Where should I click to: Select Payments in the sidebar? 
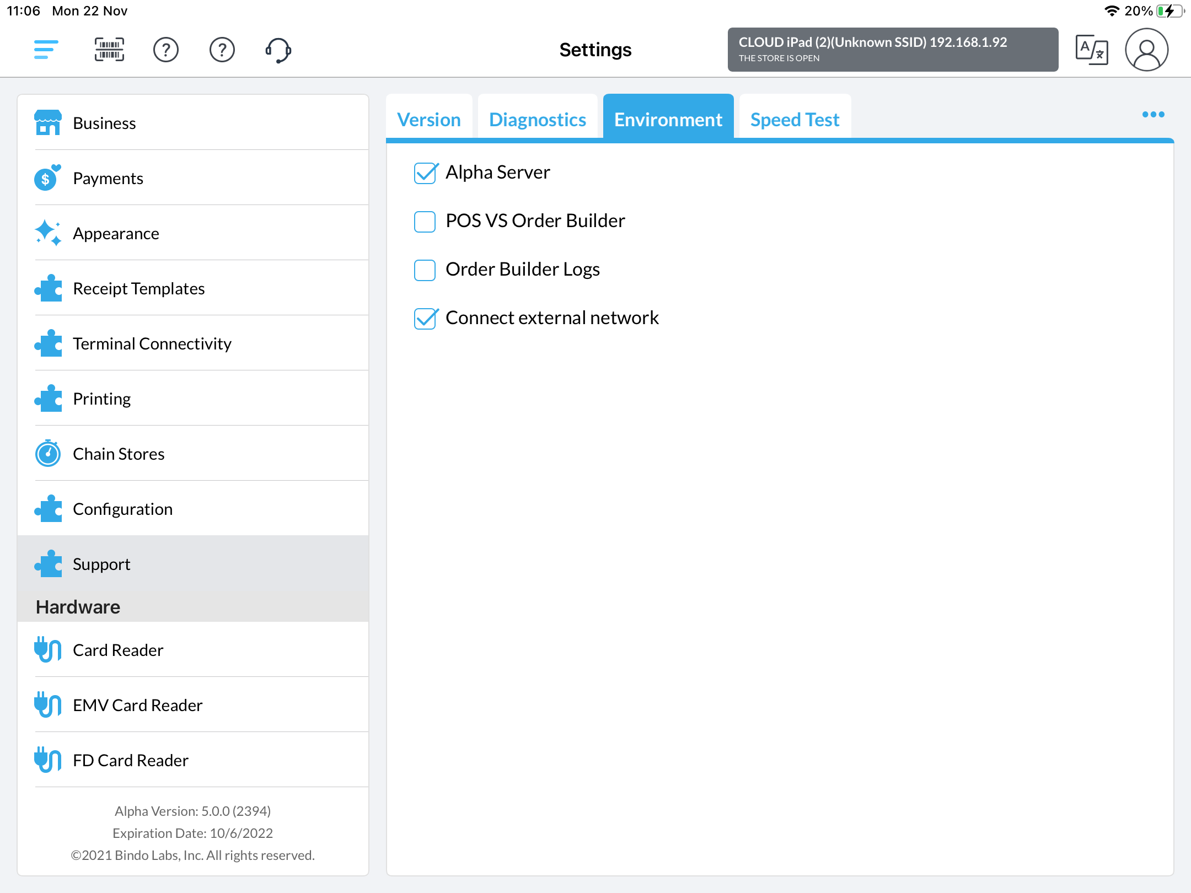[x=108, y=178]
